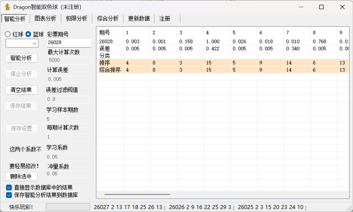The width and height of the screenshot is (353, 212).
Task: Open the 极限分析 tab
Action: tap(77, 19)
